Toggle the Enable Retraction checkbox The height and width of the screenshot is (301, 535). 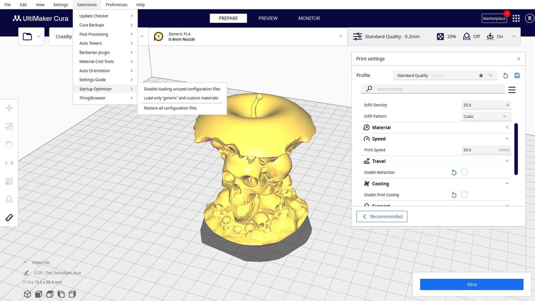(464, 172)
